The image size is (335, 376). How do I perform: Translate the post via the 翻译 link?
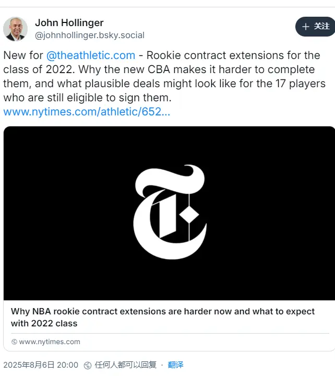click(175, 365)
